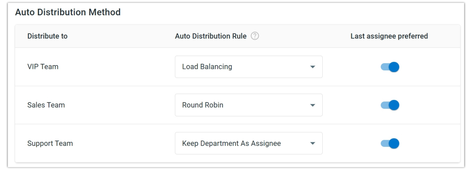Select the Support Team row label
The height and width of the screenshot is (170, 472).
[x=50, y=144]
